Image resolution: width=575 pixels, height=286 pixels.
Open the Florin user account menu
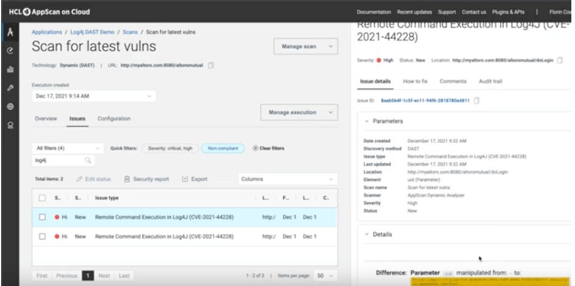(x=561, y=12)
